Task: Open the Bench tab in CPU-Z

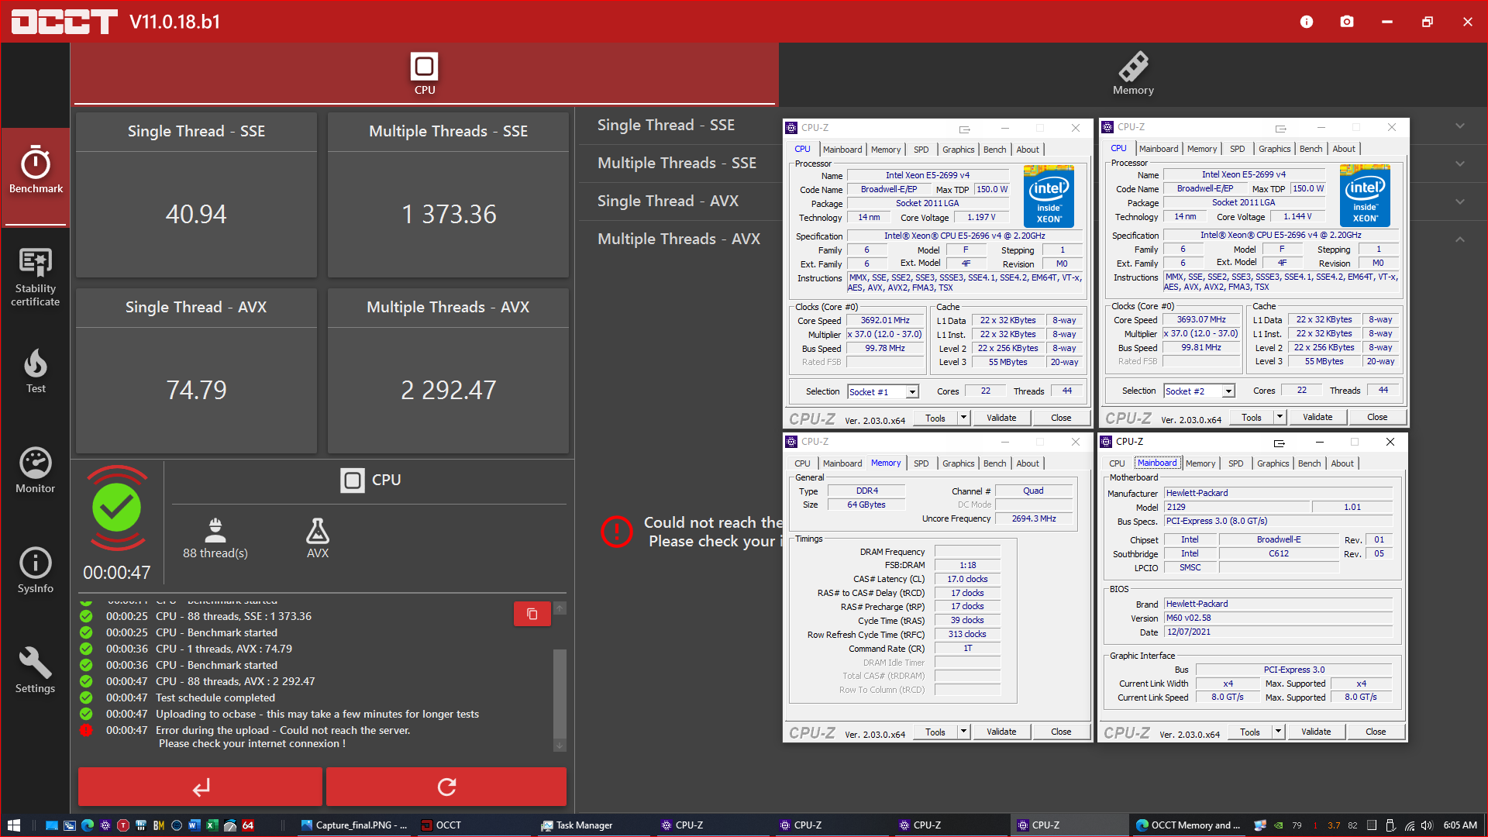Action: point(994,149)
